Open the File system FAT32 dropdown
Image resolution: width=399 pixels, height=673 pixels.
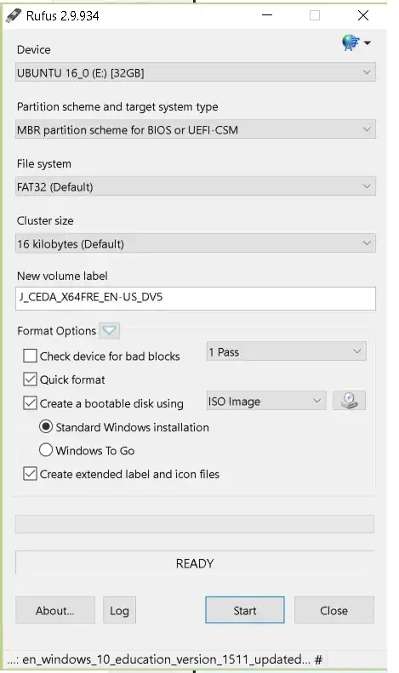click(x=196, y=186)
